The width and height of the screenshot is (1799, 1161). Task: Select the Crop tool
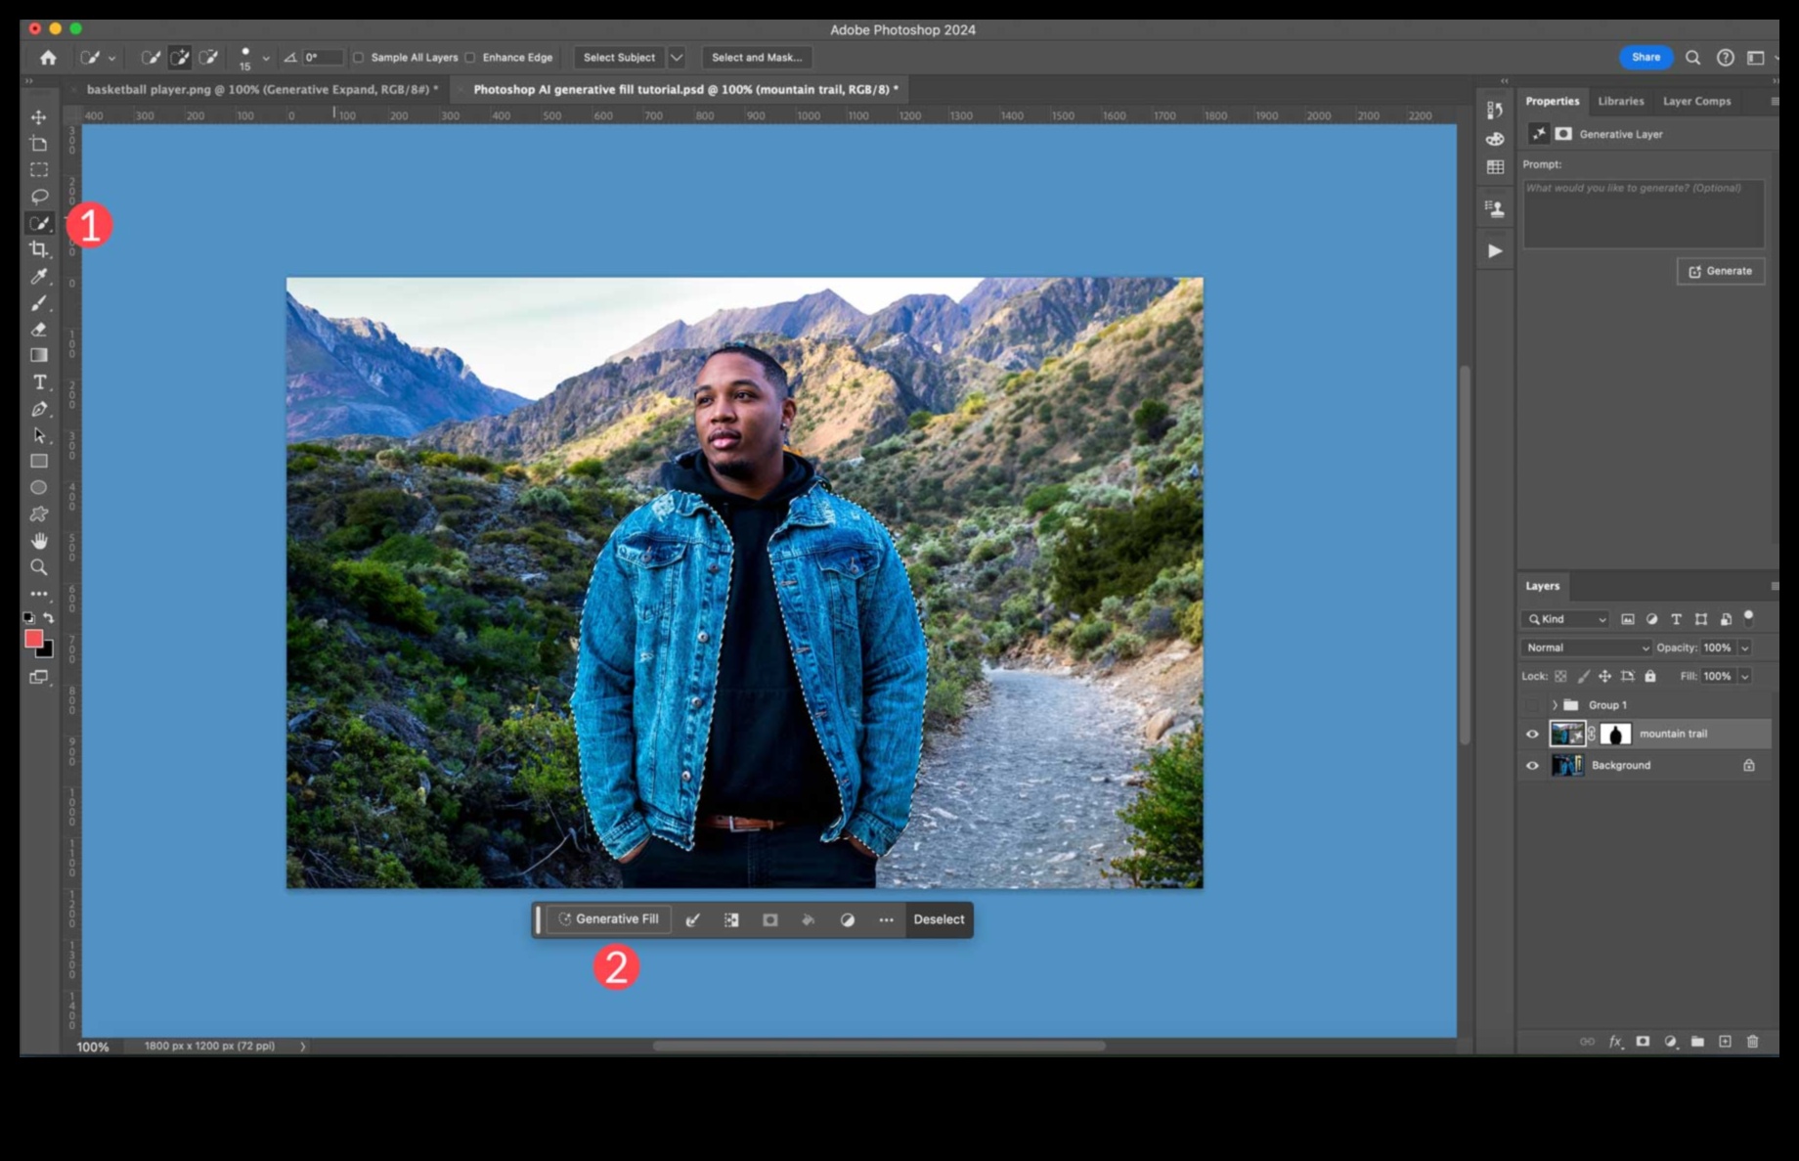coord(39,249)
